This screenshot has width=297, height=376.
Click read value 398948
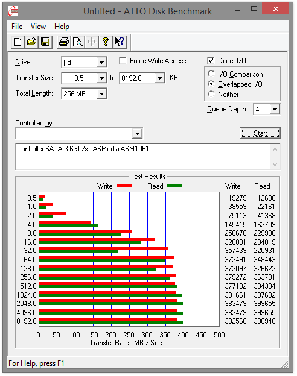265,321
